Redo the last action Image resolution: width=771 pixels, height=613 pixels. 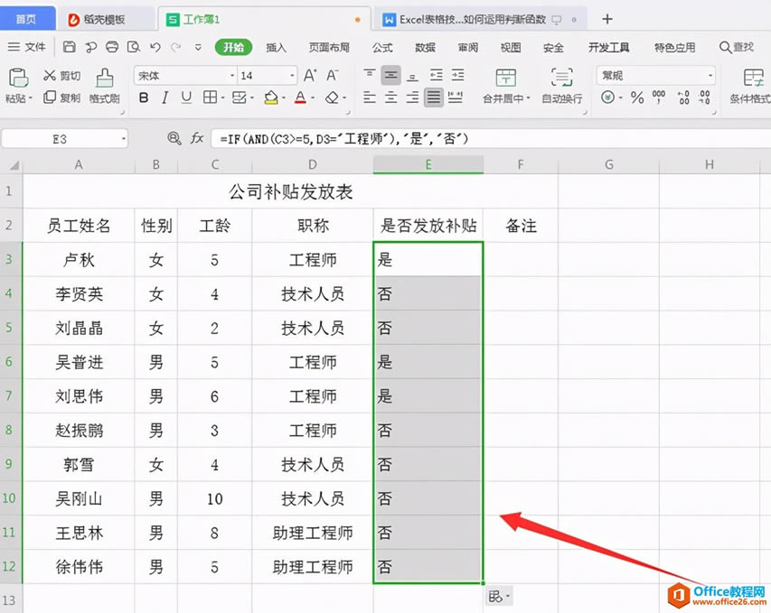175,47
